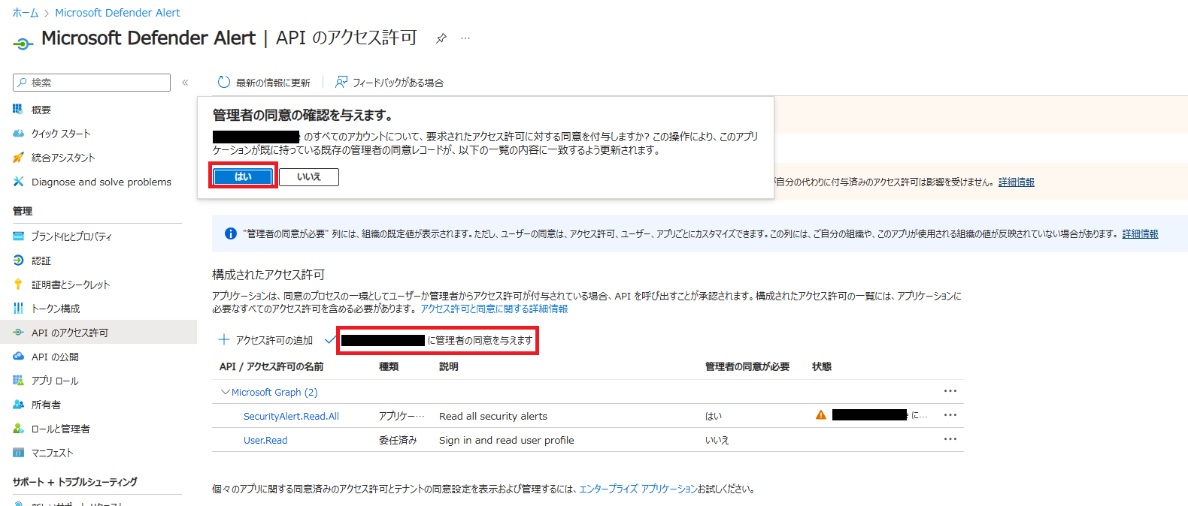
Task: Click the 認証 icon in sidebar
Action: (x=18, y=261)
